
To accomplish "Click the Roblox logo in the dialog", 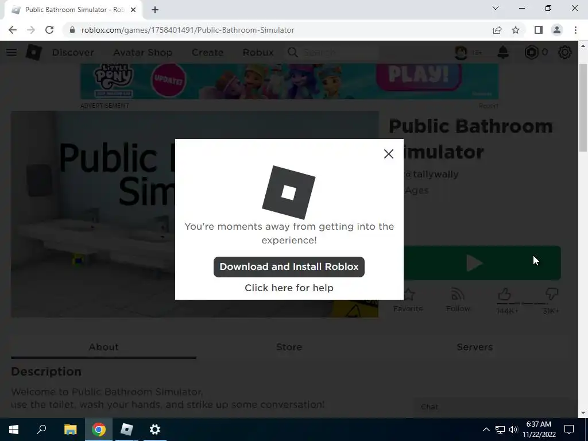I will [x=288, y=192].
